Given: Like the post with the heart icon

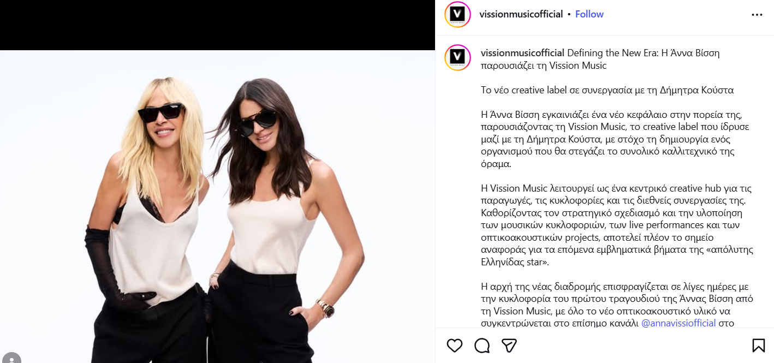Looking at the screenshot, I should pyautogui.click(x=454, y=346).
